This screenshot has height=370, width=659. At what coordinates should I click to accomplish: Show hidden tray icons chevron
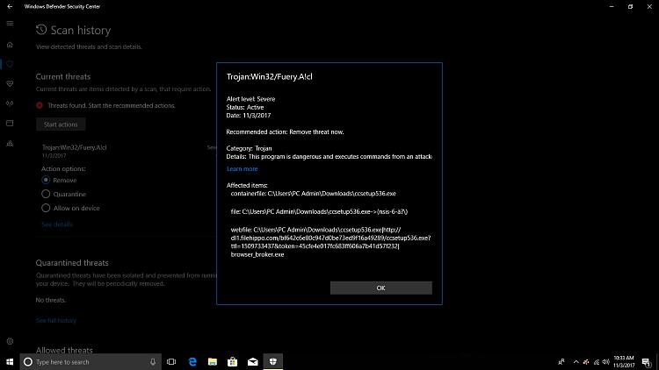pyautogui.click(x=576, y=361)
